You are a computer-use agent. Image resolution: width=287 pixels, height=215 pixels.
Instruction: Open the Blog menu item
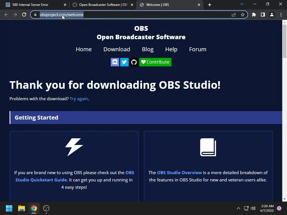(x=148, y=49)
